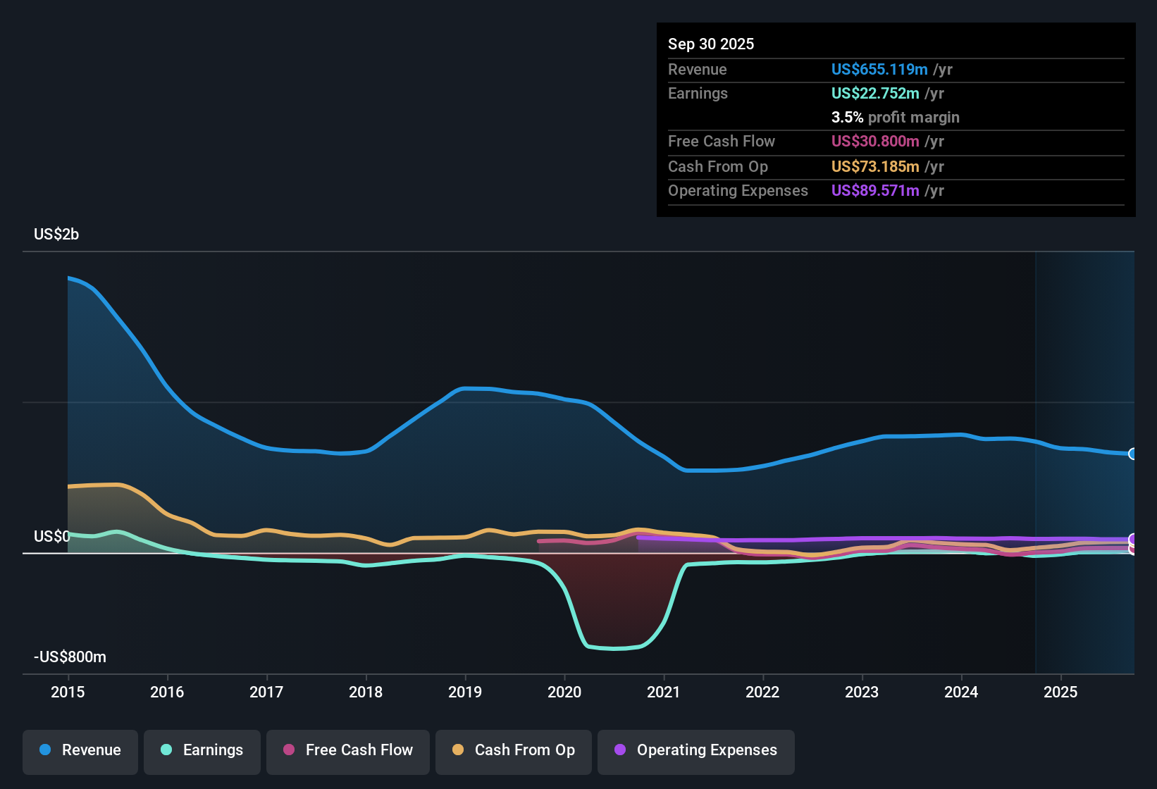The image size is (1157, 789).
Task: Click the Earnings endpoint circle at chart edge
Action: [x=1132, y=553]
